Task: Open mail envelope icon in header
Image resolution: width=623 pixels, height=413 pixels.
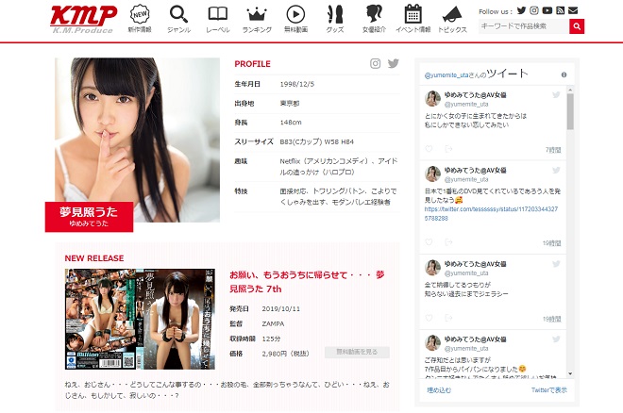Action: pos(573,10)
